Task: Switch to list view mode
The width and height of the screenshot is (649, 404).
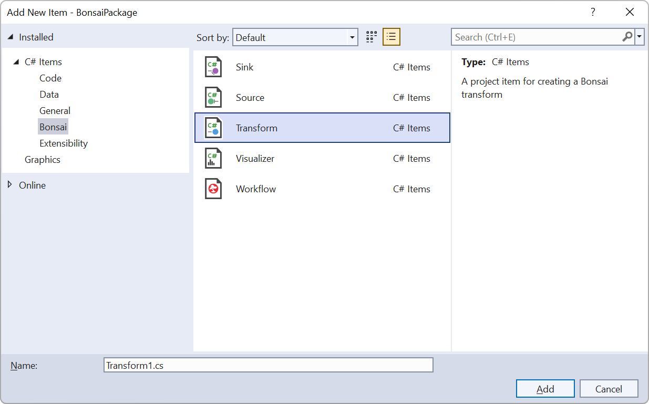Action: pyautogui.click(x=392, y=37)
